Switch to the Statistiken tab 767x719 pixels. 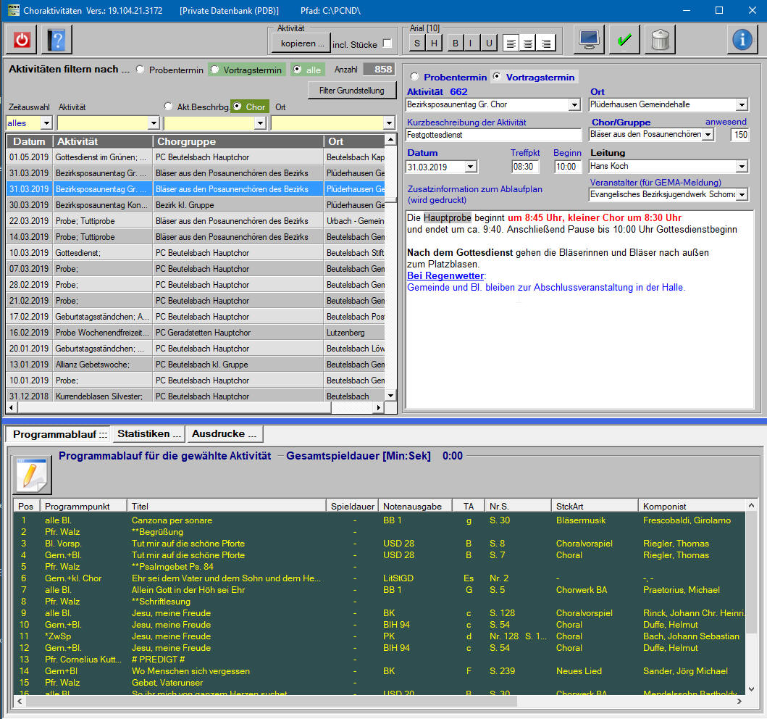[148, 433]
